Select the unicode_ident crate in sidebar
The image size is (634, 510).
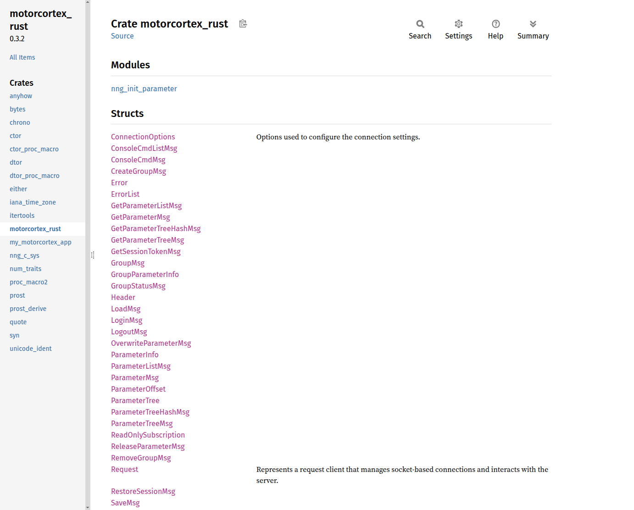tap(30, 349)
